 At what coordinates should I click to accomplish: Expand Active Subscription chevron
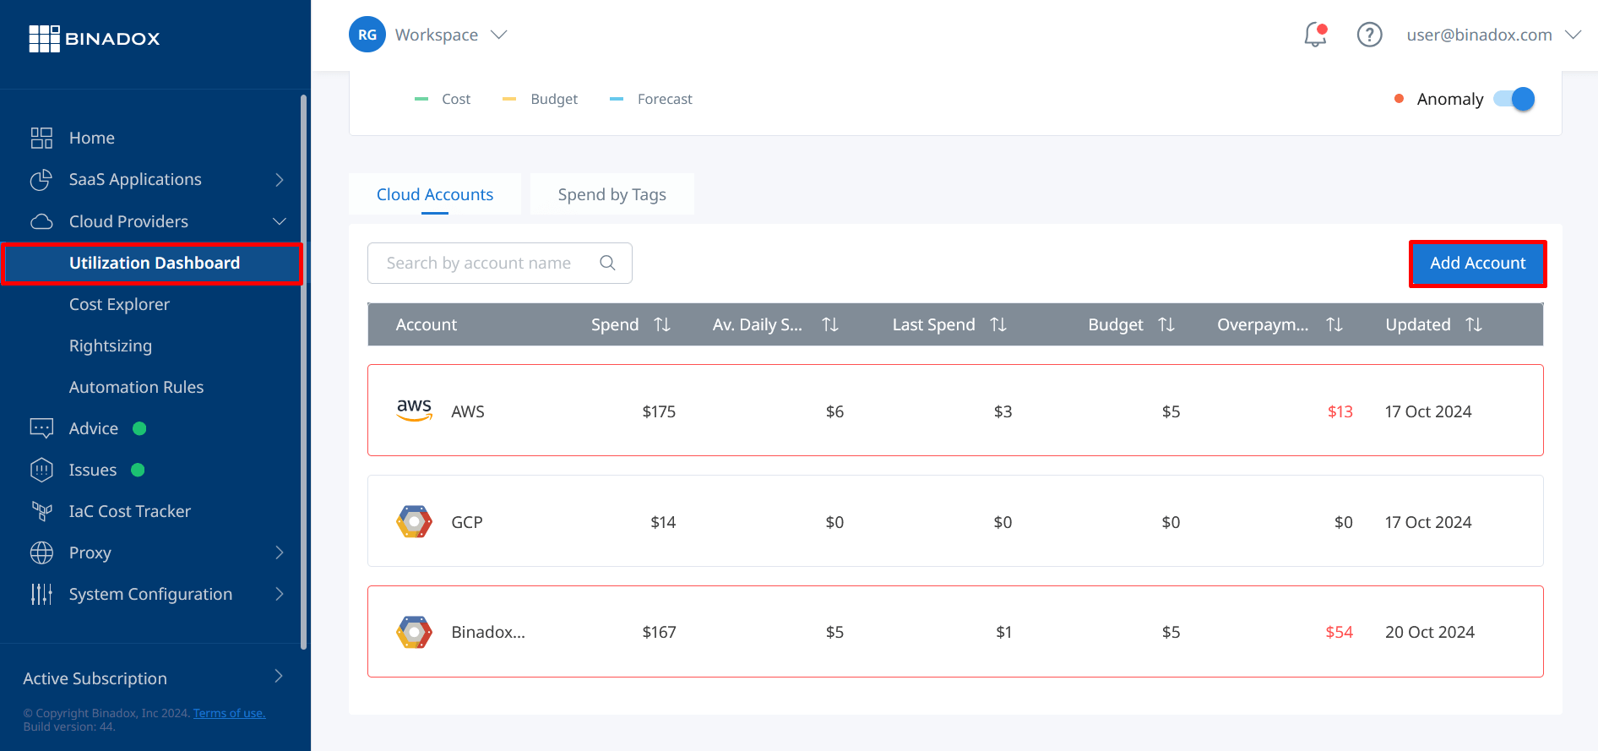tap(280, 676)
